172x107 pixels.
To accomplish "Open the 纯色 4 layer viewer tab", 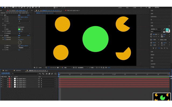I will pyautogui.click(x=72, y=11).
